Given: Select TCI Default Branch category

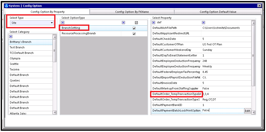Looking at the screenshot, I should click(x=31, y=53).
